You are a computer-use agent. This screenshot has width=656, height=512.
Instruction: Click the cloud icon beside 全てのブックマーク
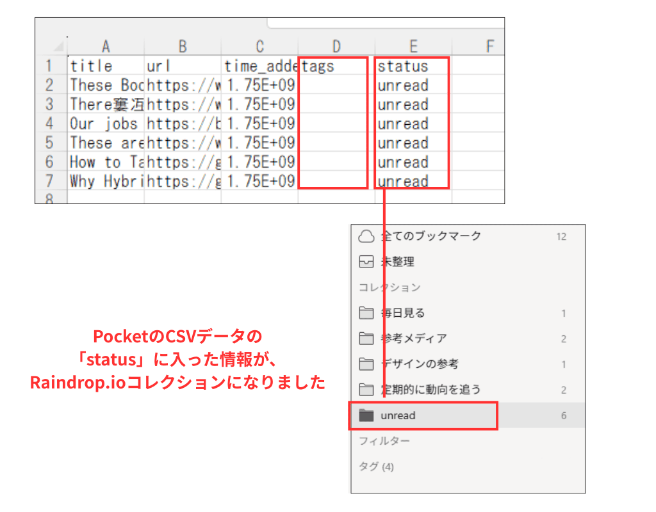tap(366, 236)
